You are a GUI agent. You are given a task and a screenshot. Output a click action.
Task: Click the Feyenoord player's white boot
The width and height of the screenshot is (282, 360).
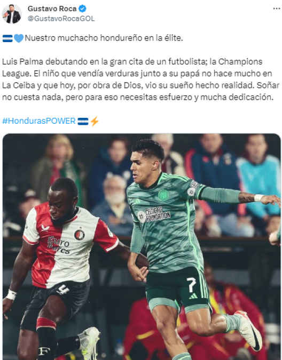[x=89, y=342]
